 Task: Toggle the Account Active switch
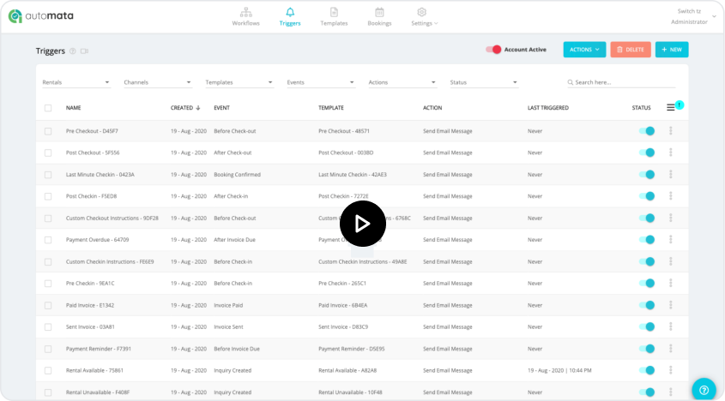coord(493,50)
